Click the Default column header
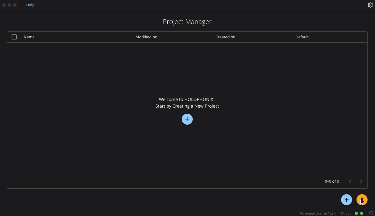This screenshot has width=375, height=216. (x=302, y=37)
